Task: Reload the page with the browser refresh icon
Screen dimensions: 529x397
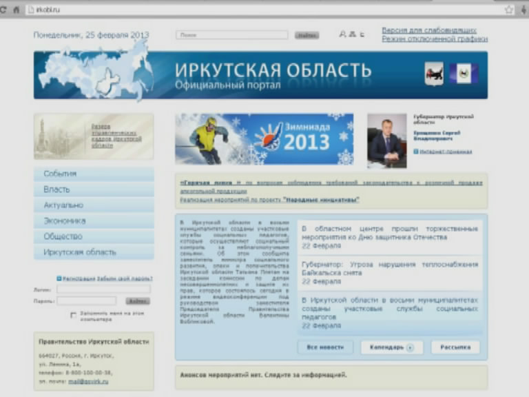Action: click(3, 10)
